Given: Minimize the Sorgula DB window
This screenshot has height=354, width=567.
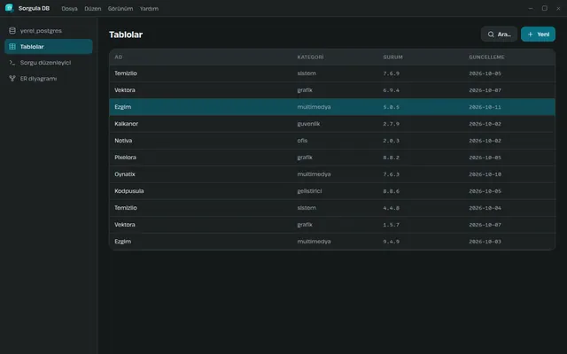Looking at the screenshot, I should tap(531, 8).
